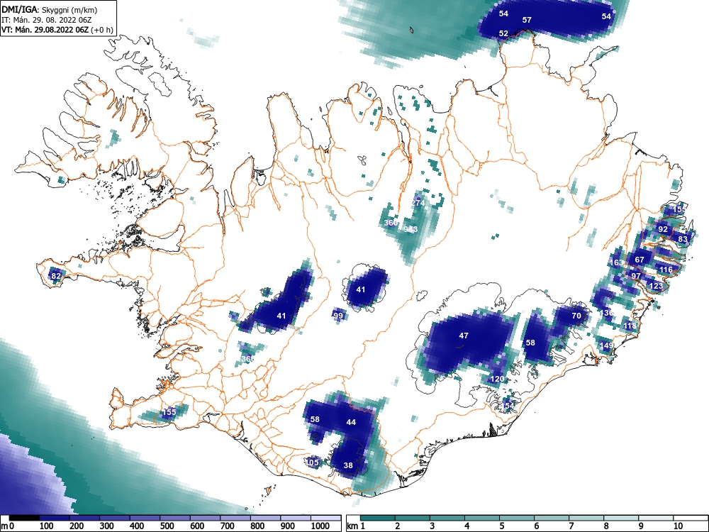This screenshot has height=532, width=709.
Task: Click the map value label 123
Action: point(656,286)
